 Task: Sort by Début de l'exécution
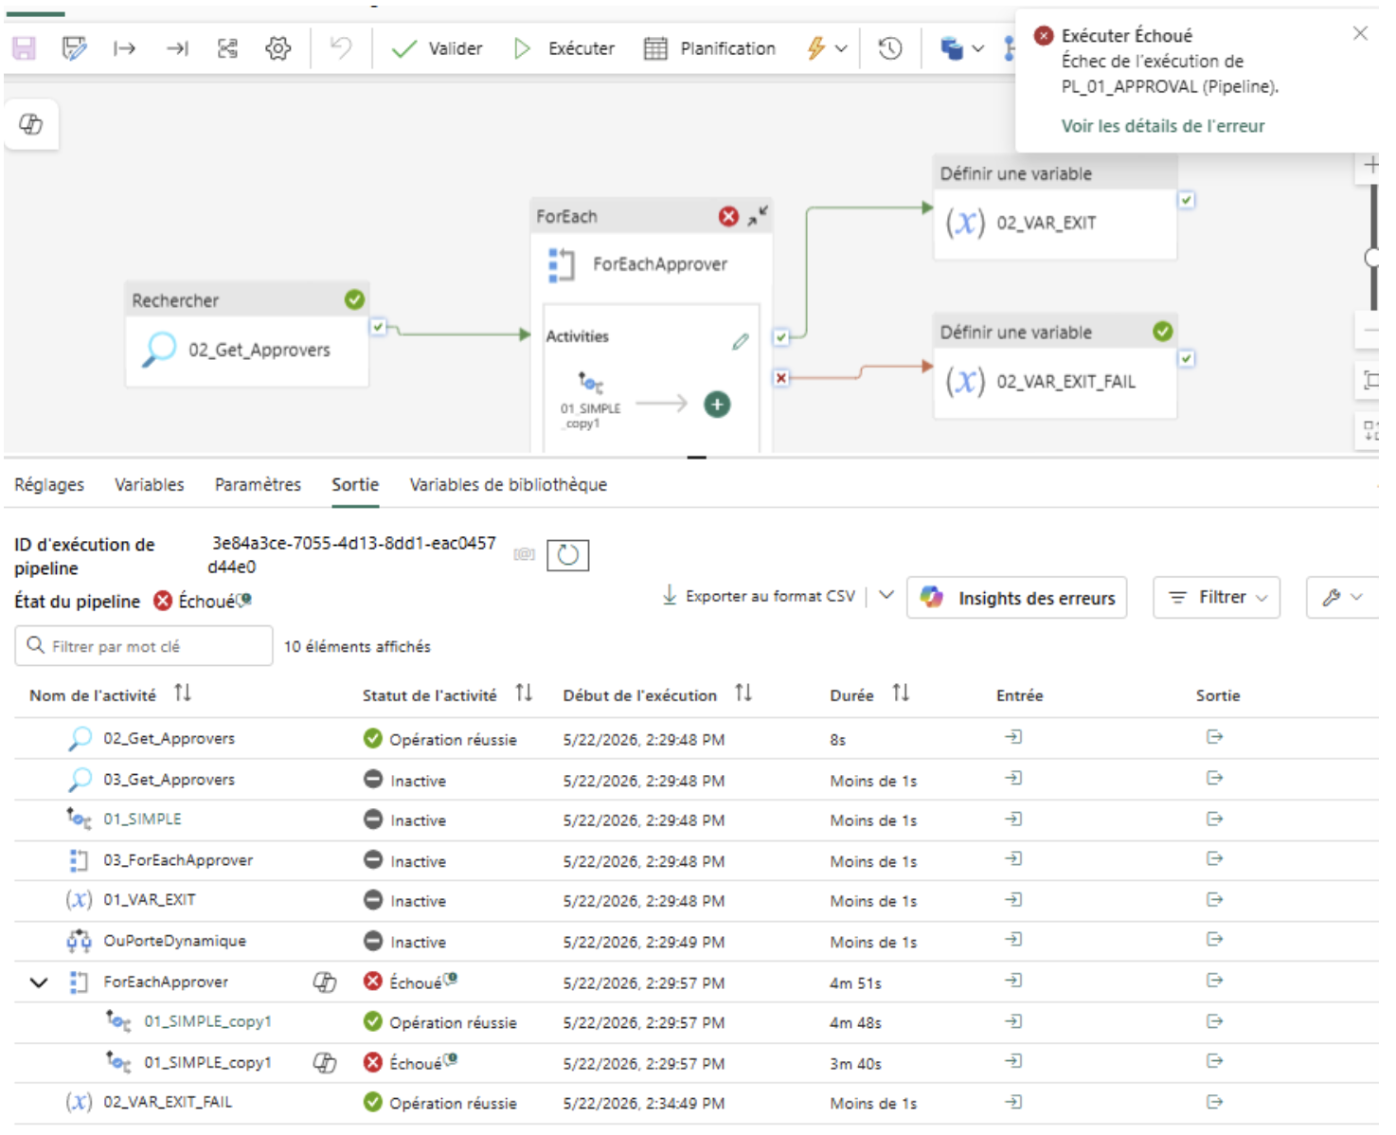[743, 694]
